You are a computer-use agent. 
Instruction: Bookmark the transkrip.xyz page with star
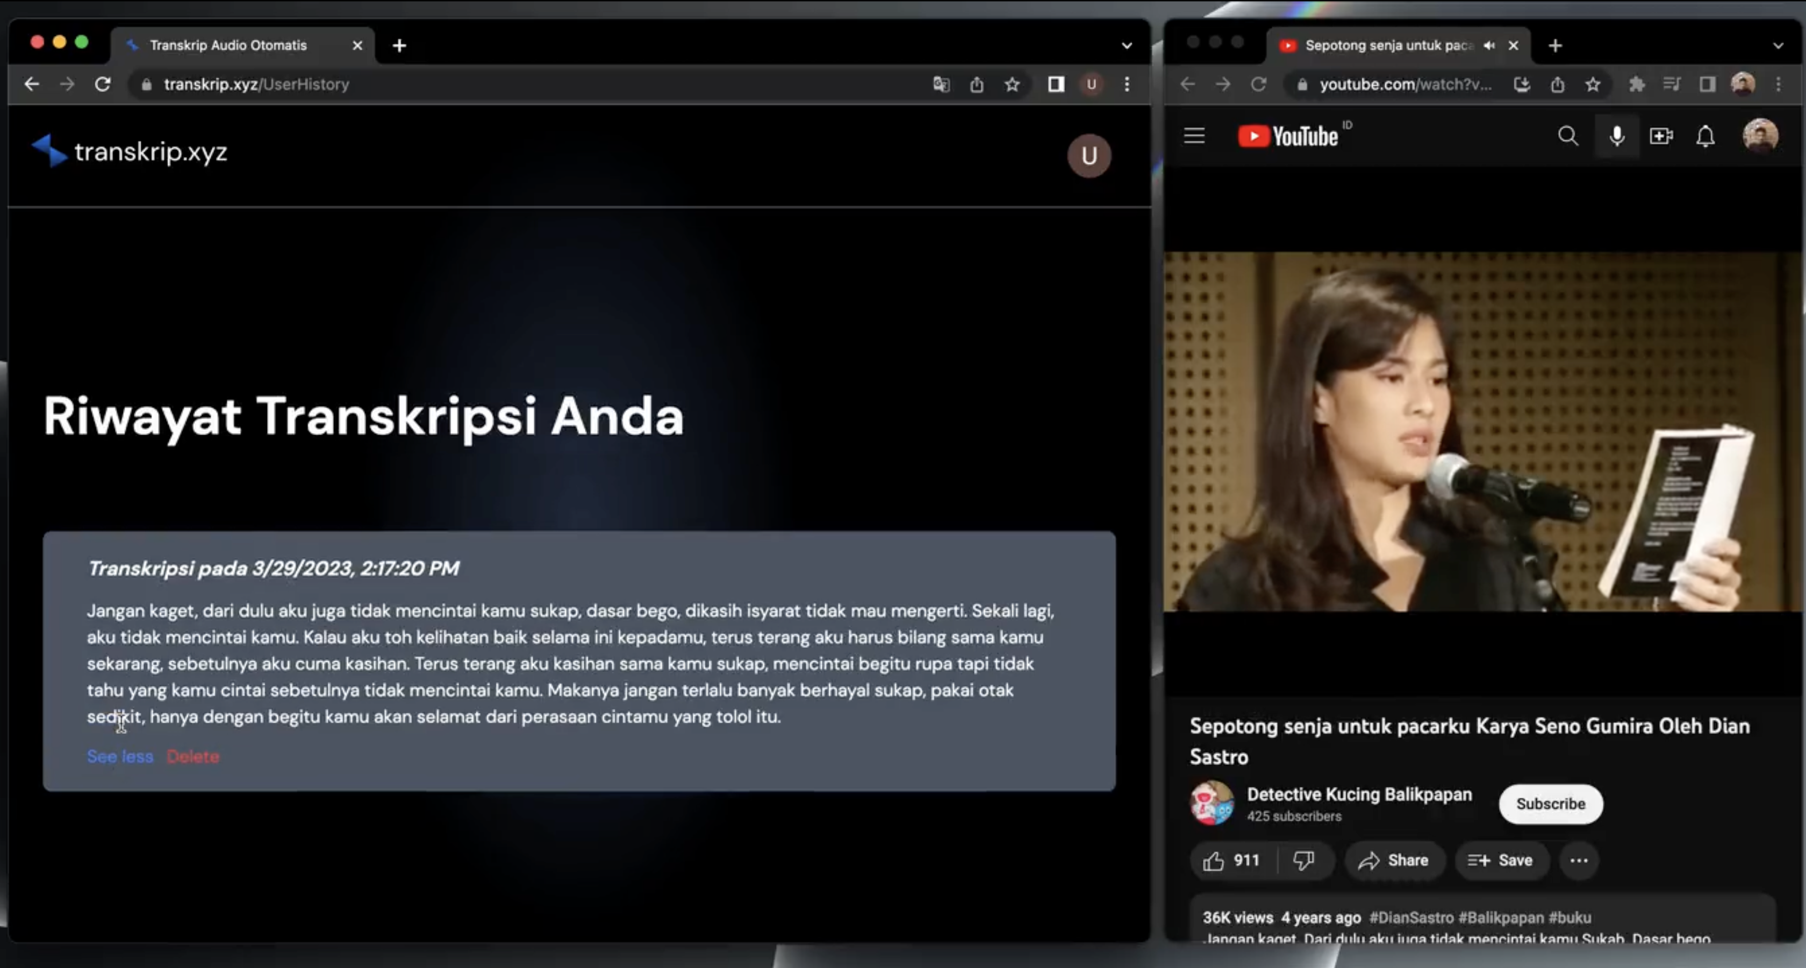(x=1012, y=85)
